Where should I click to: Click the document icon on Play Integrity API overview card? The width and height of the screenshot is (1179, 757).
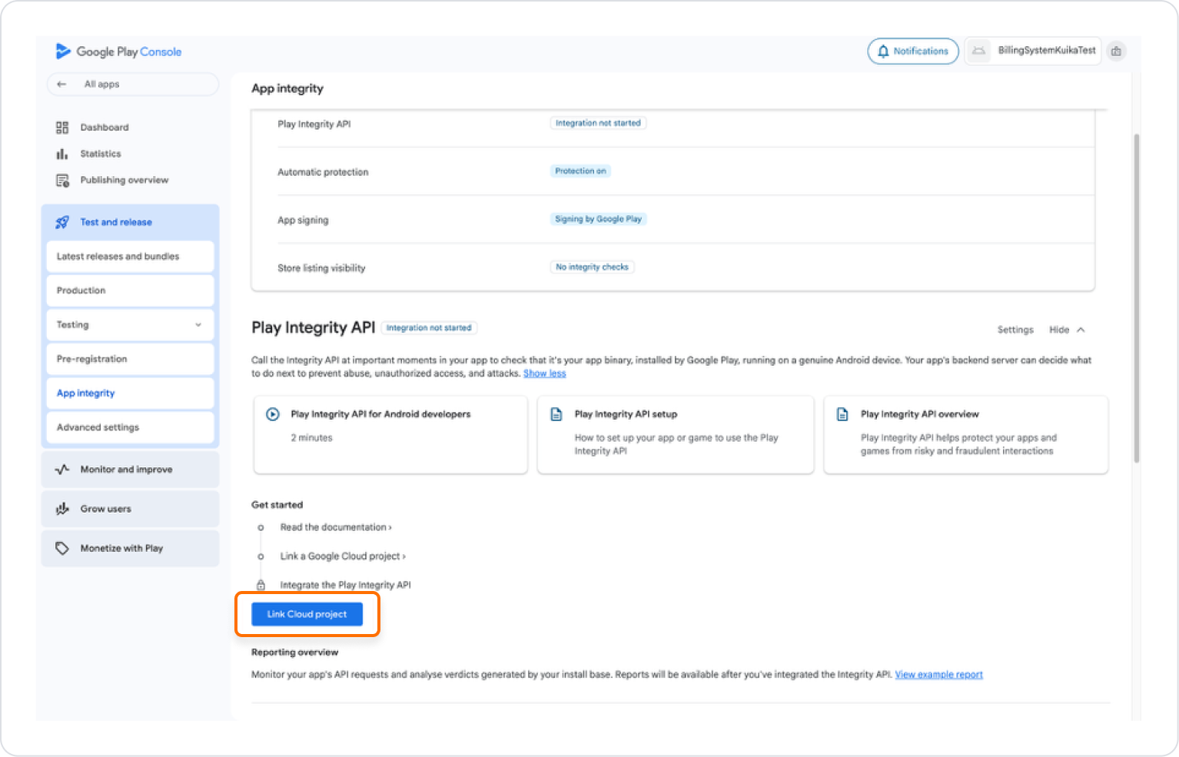[x=842, y=414]
